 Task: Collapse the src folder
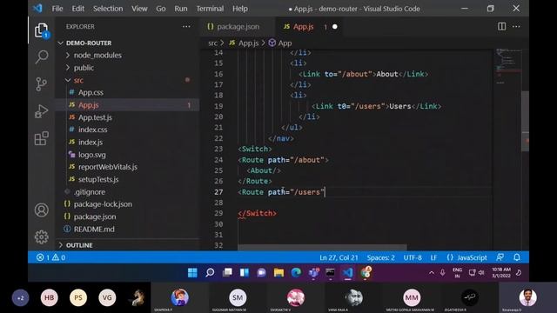point(78,80)
